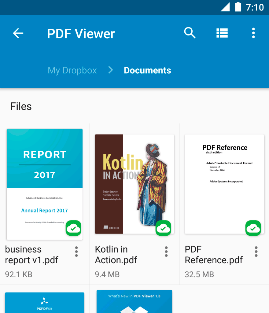Check the battery icon in status bar
Screen dimensions: 269x313
[238, 7]
